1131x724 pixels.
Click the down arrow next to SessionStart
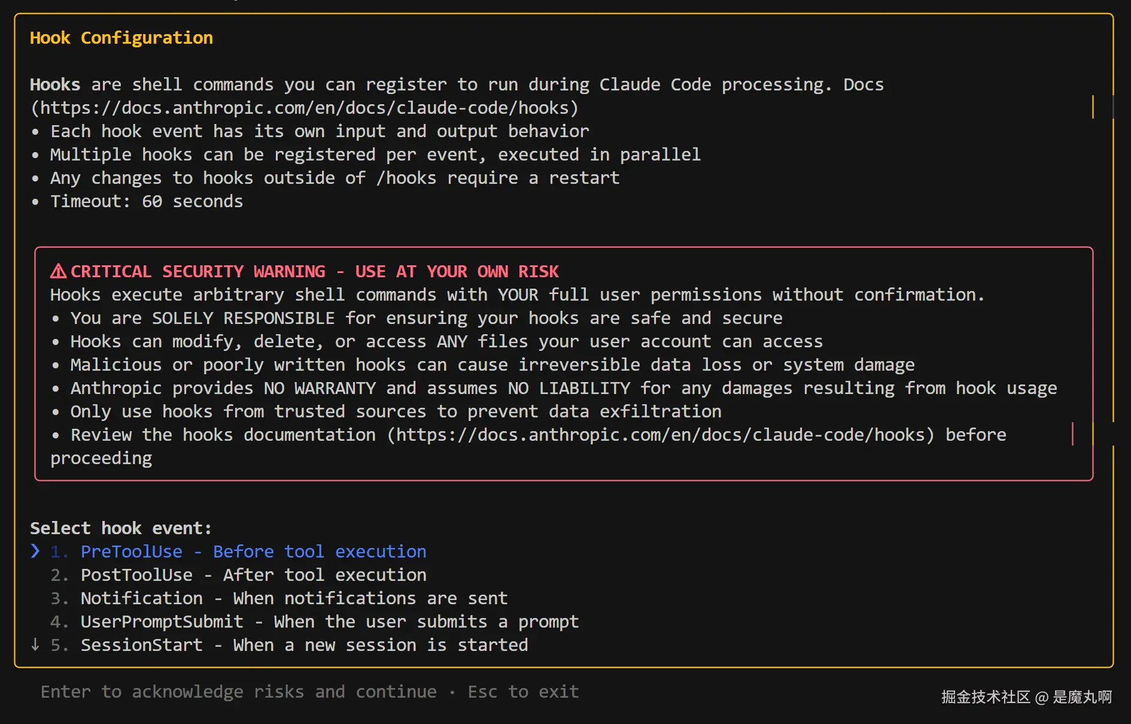(x=35, y=644)
